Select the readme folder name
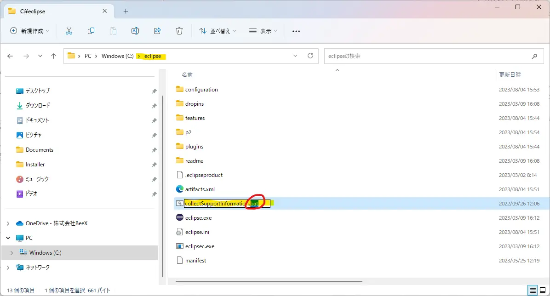 [x=195, y=160]
